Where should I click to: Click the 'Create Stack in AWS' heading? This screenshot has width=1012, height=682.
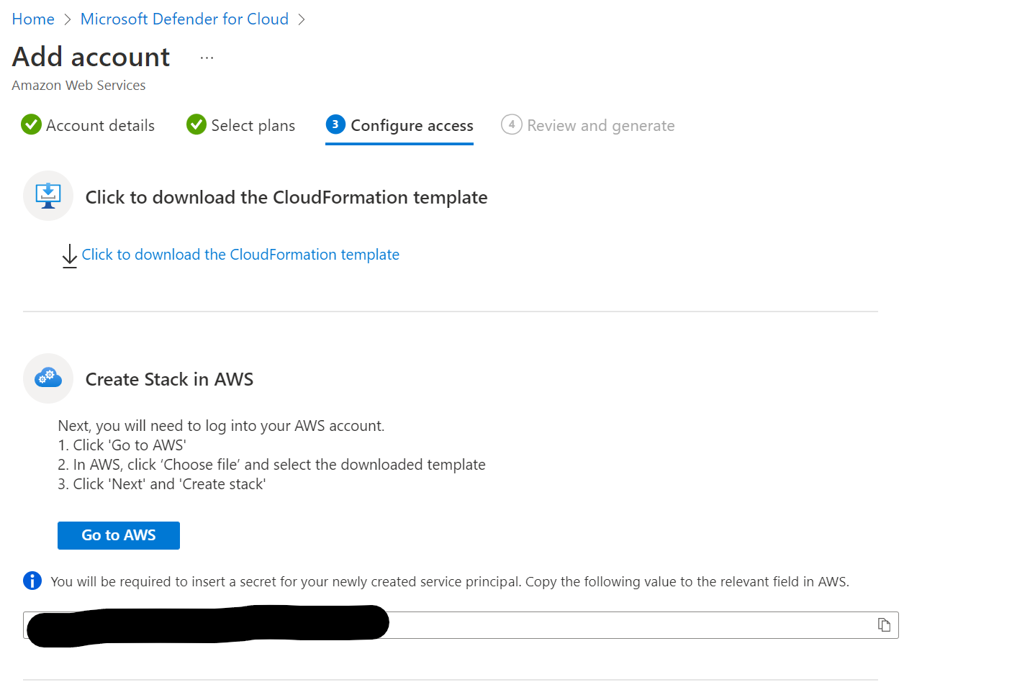169,379
